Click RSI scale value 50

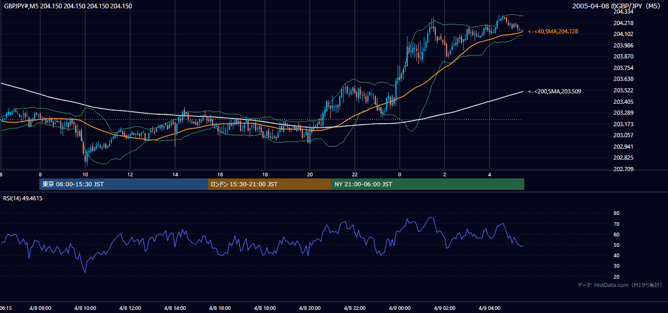[x=616, y=245]
